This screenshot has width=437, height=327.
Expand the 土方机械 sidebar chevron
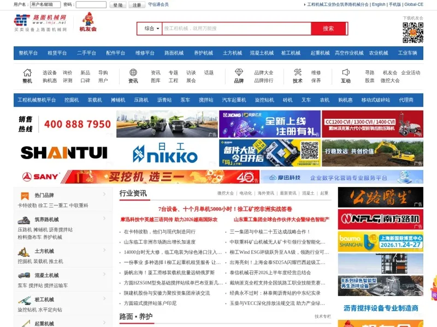(104, 250)
